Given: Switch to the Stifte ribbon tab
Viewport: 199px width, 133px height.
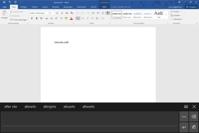Looking at the screenshot, I should pyautogui.click(x=104, y=7).
